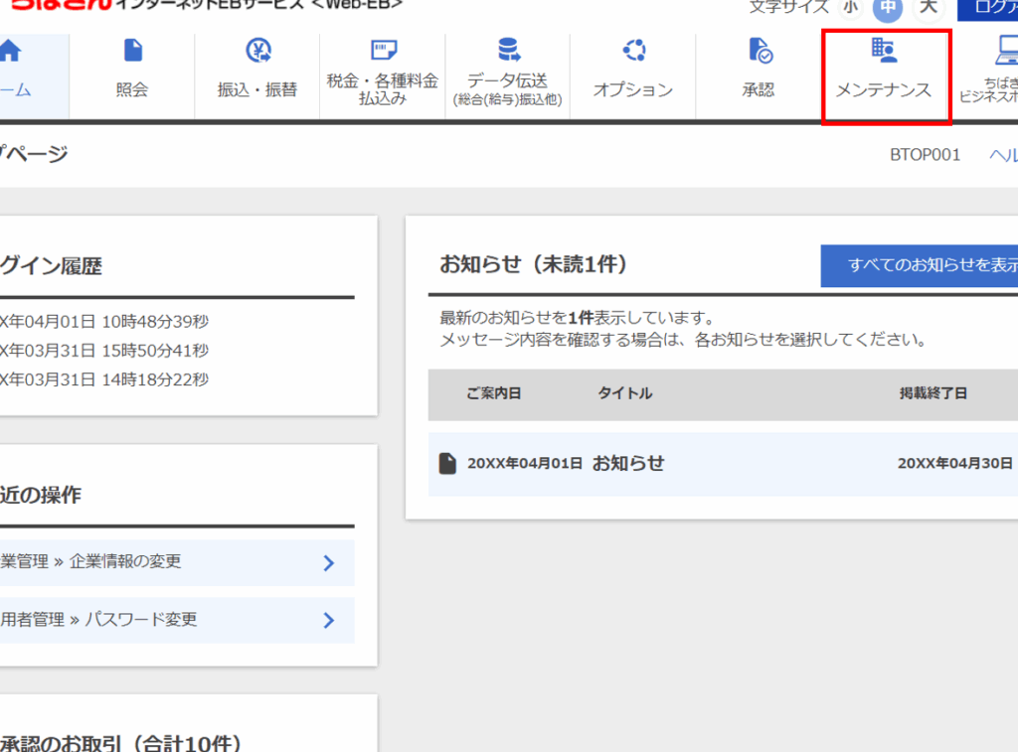Open パスワード変更 chevron arrow
1018x752 pixels.
[x=329, y=621]
